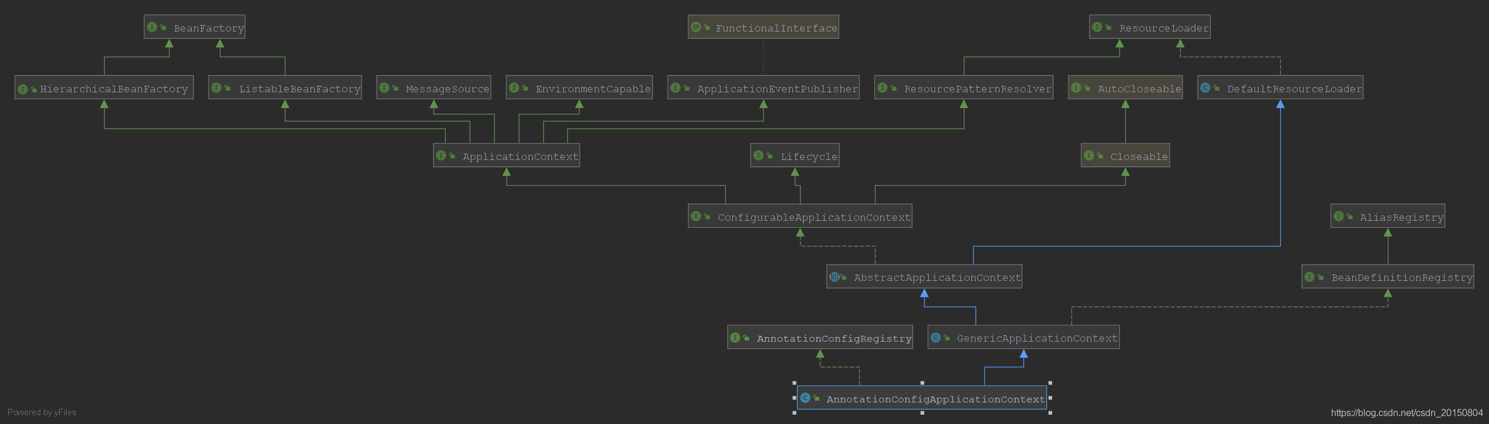Click the interface icon on ConfigurableApplicationContext node
The height and width of the screenshot is (424, 1489).
696,216
